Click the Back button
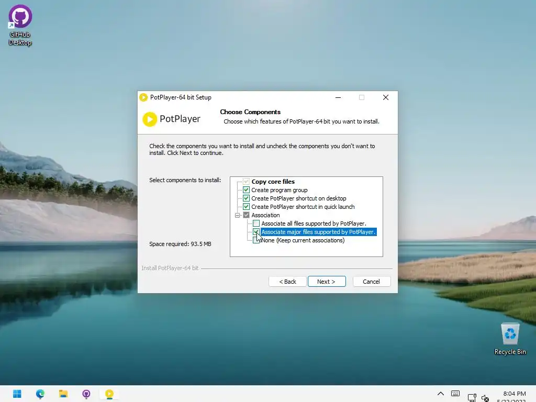The width and height of the screenshot is (536, 402). 287,281
